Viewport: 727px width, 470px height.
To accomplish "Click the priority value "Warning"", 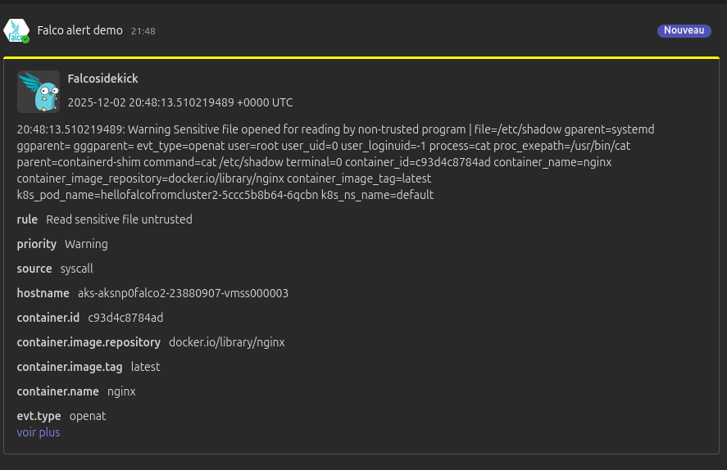I will click(x=86, y=244).
